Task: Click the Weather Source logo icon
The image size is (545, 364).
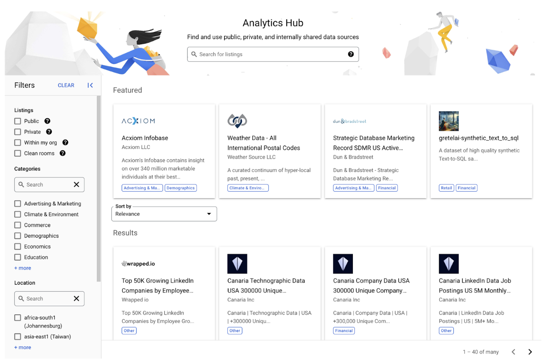Action: 237,121
